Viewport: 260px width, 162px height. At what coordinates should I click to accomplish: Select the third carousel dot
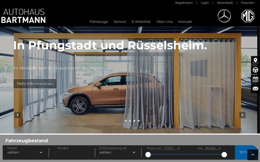point(130,121)
